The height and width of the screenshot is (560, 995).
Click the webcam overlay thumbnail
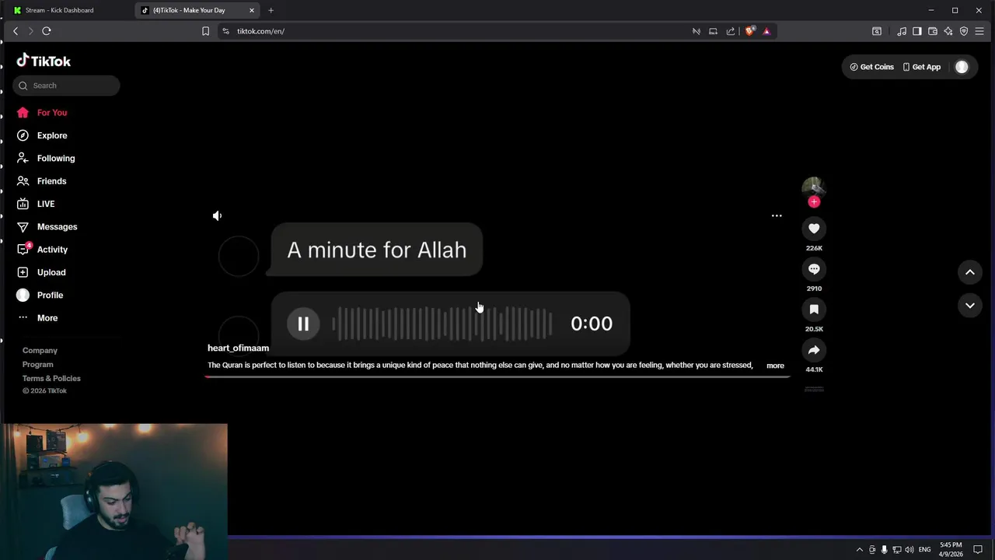point(117,492)
